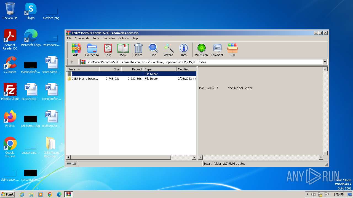Run VirusScan on the archive
Viewport: 353px width, 198px height.
pos(201,50)
